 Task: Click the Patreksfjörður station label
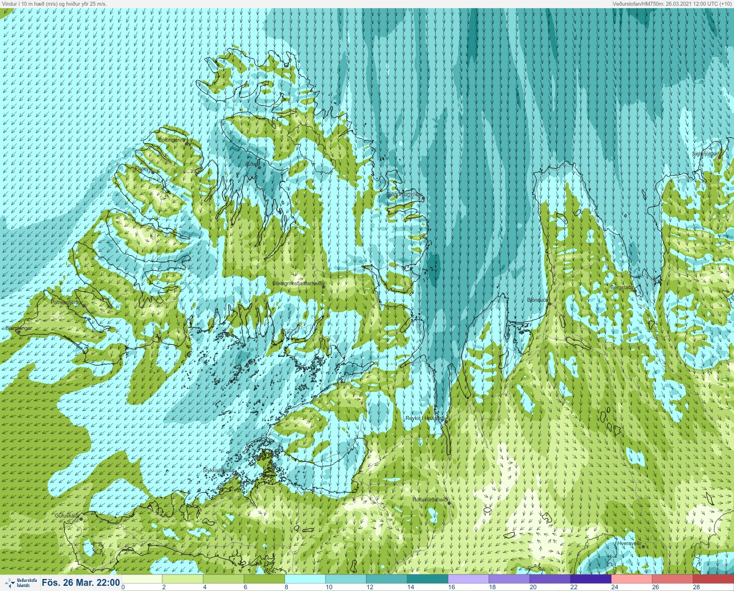[x=67, y=302]
